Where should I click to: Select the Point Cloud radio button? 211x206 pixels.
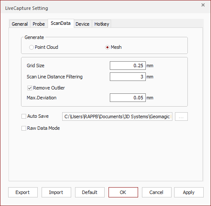[31, 47]
